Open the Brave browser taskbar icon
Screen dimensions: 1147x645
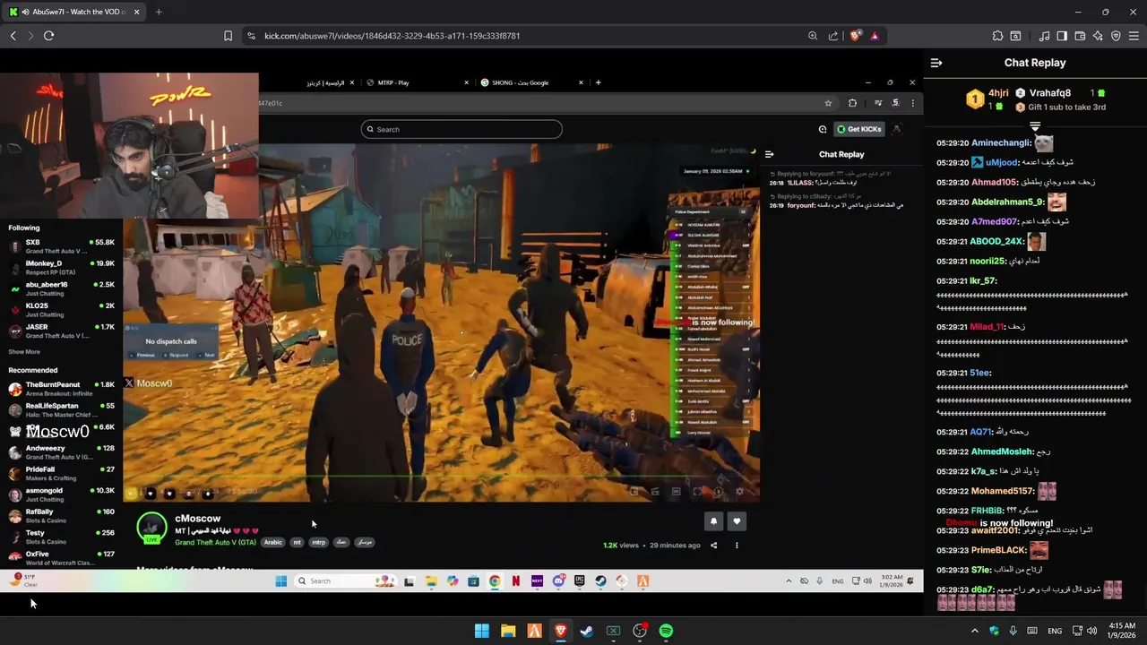(560, 631)
